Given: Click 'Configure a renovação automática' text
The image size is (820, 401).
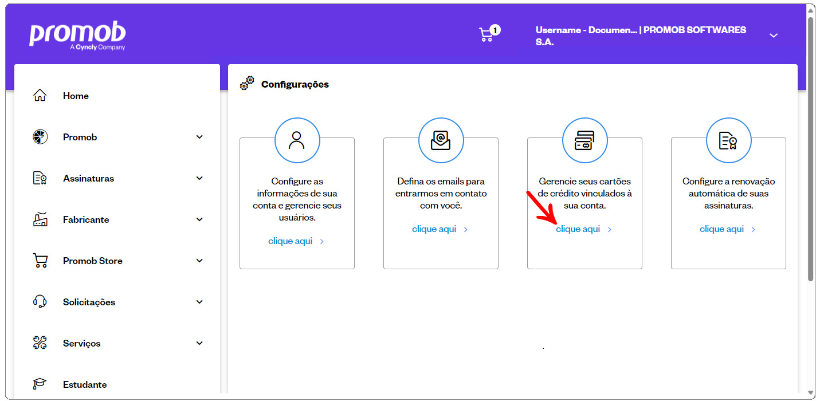Looking at the screenshot, I should pos(728,194).
